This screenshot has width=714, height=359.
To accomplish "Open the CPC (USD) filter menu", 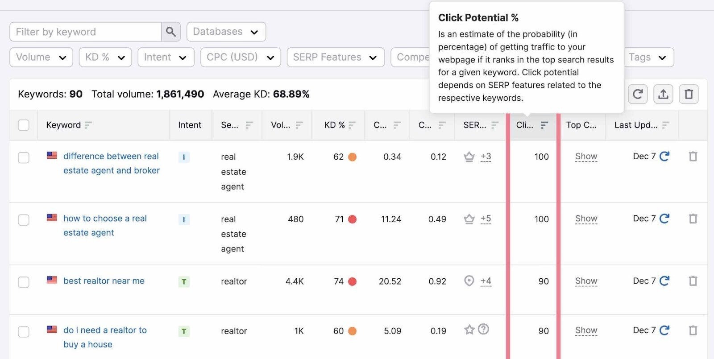I will click(240, 57).
